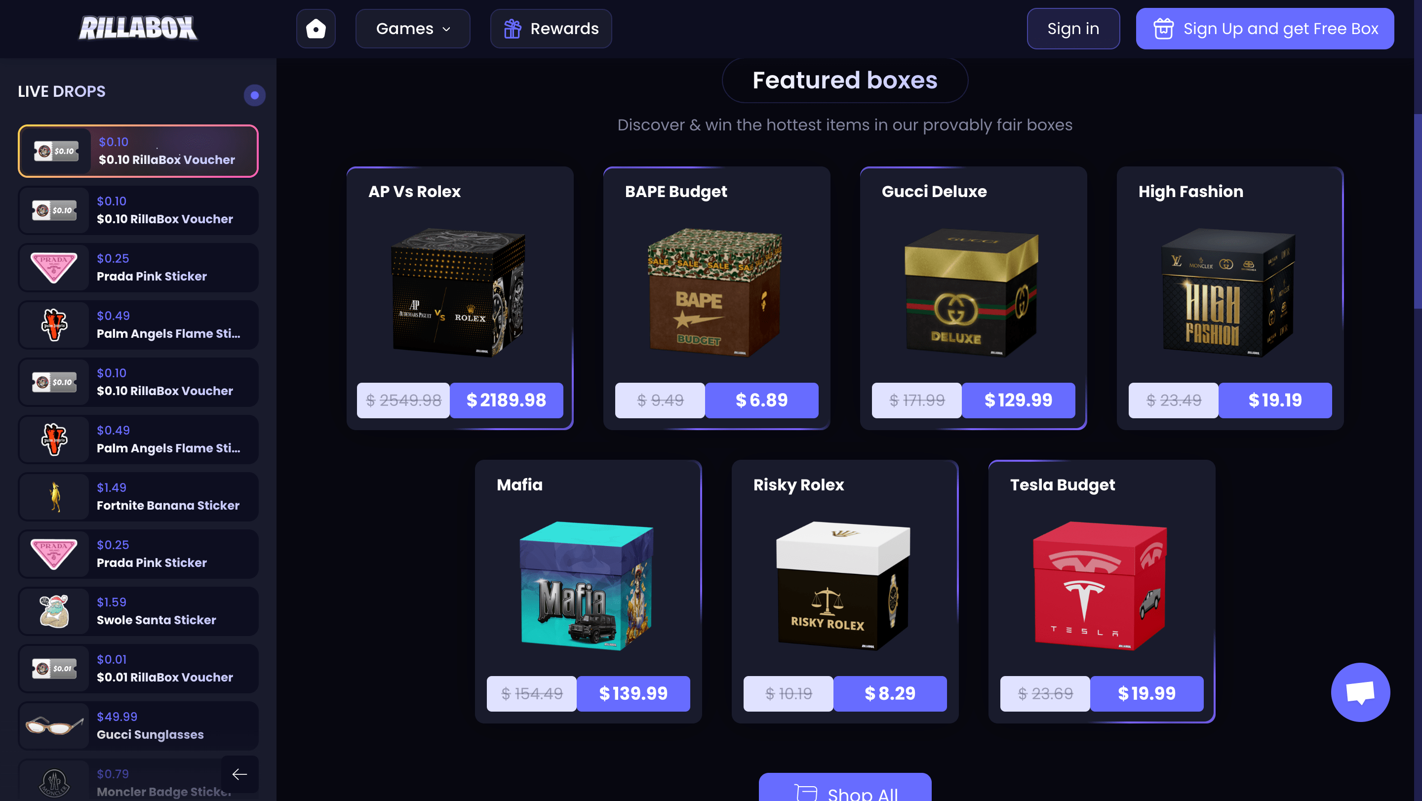Click the Gucci Sunglasses item icon
The width and height of the screenshot is (1422, 801).
[54, 726]
